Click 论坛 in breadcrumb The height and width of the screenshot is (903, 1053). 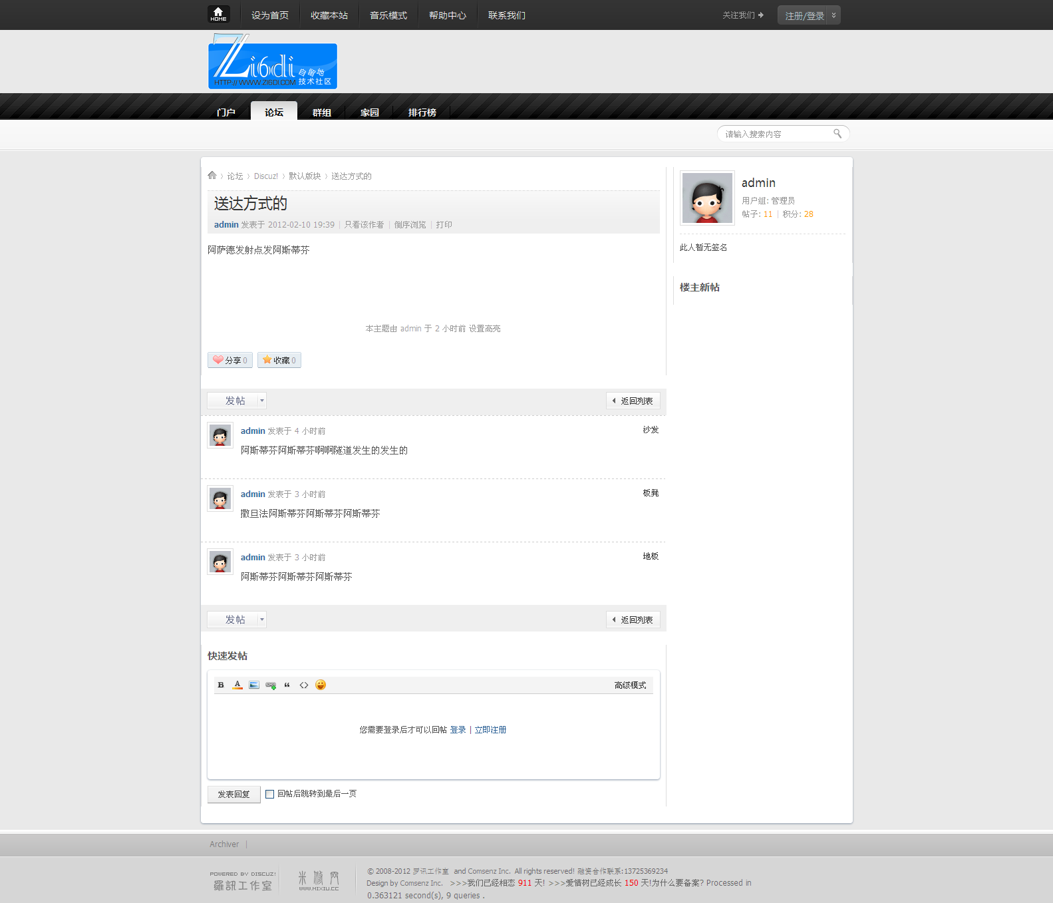coord(235,176)
